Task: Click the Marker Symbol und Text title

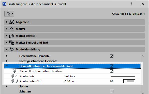Action: click(32, 43)
